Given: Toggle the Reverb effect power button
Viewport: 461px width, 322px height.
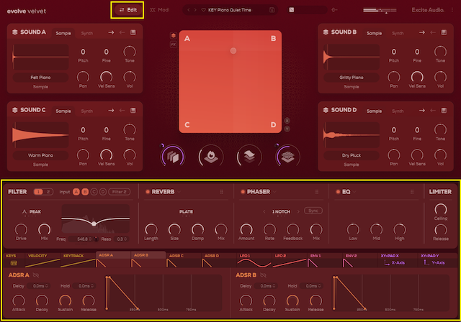Looking at the screenshot, I should (147, 192).
